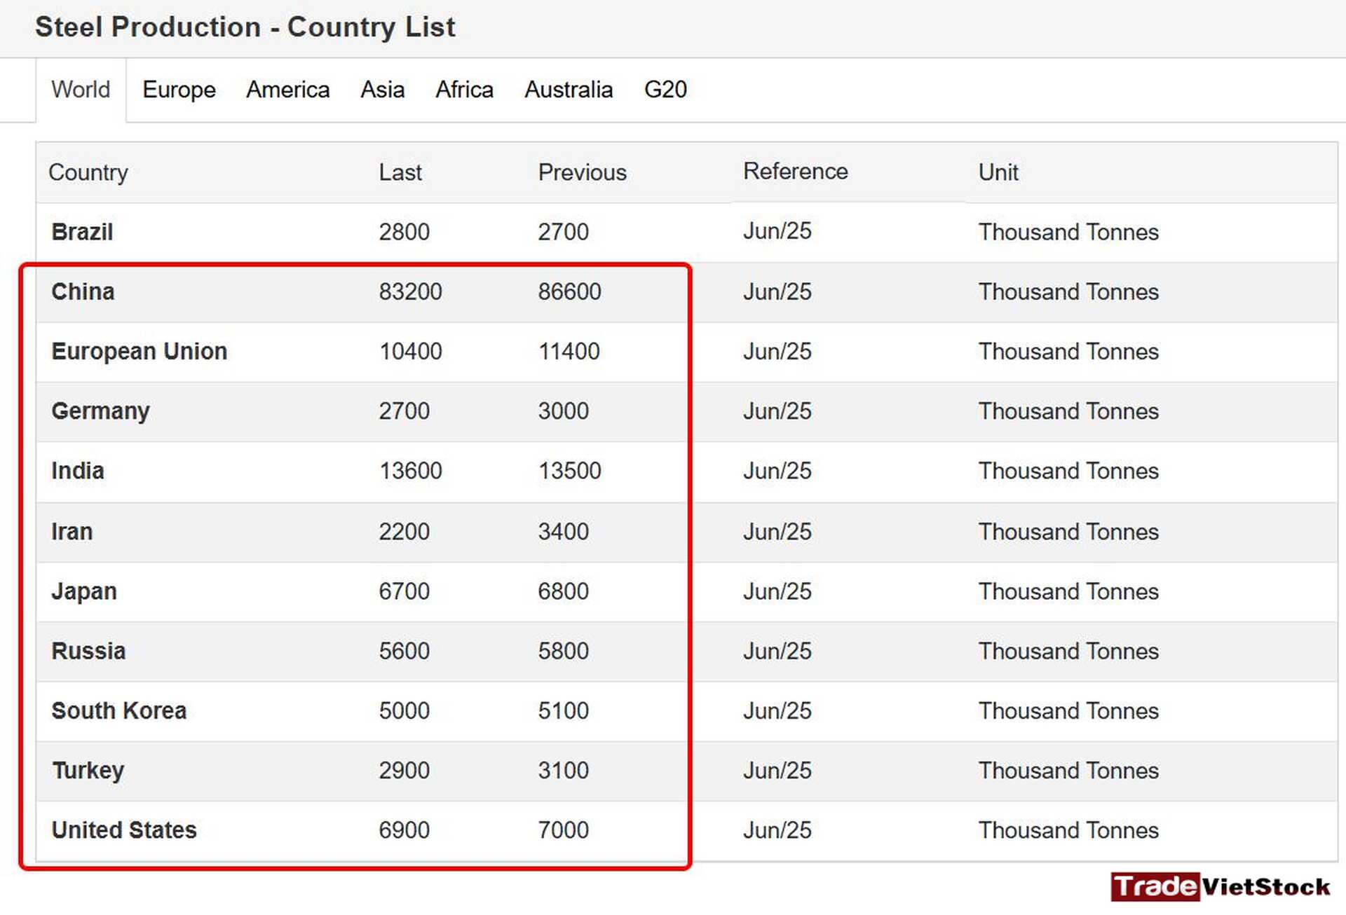Click European Union's last value 10400
The width and height of the screenshot is (1346, 915).
tap(410, 351)
